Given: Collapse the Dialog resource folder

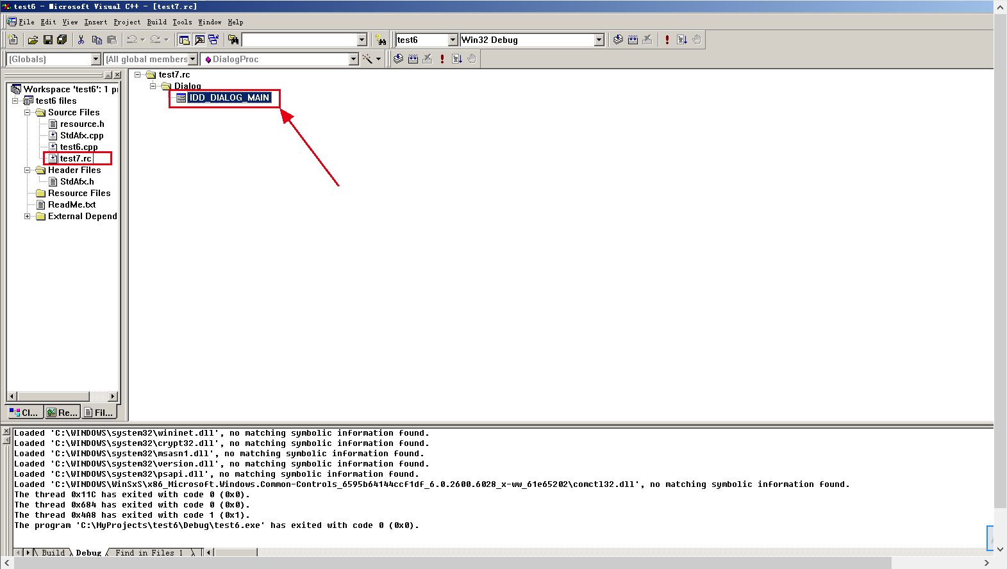Looking at the screenshot, I should click(x=153, y=86).
